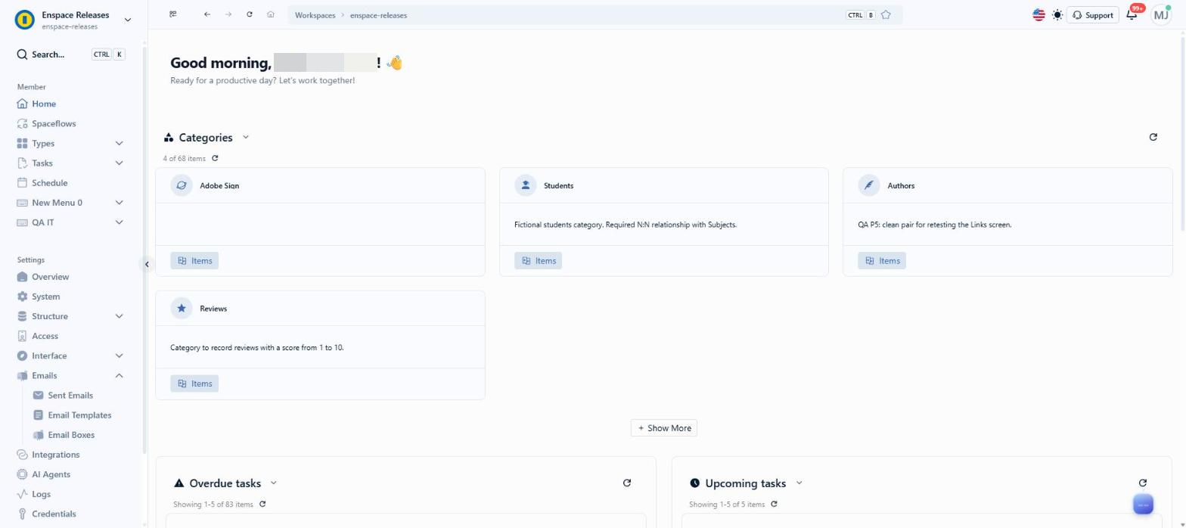
Task: Open Items for Adobe Sign
Action: [x=194, y=260]
